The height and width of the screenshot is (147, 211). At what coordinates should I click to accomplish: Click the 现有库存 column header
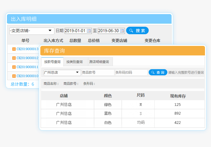pos(178,96)
